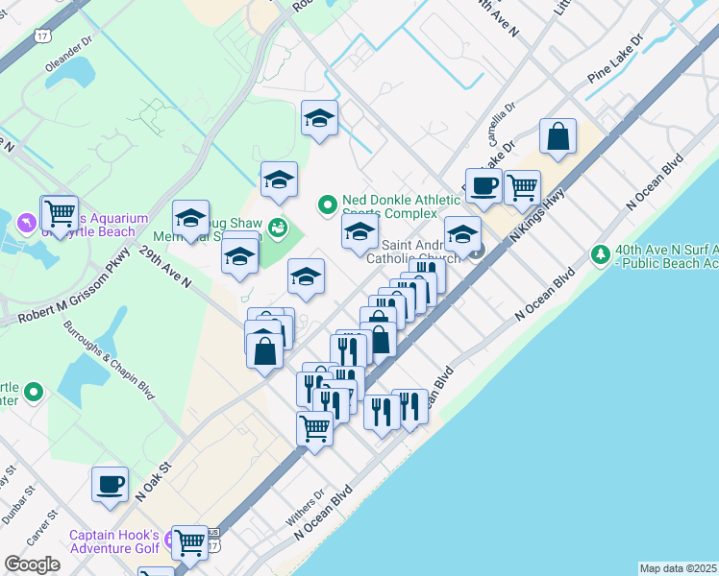Select the restaurant marker nearest the beach shoreline
This screenshot has height=576, width=719.
pyautogui.click(x=409, y=407)
